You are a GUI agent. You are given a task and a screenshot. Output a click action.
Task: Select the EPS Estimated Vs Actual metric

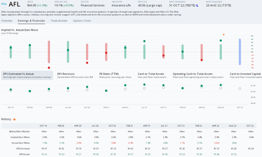point(27,75)
